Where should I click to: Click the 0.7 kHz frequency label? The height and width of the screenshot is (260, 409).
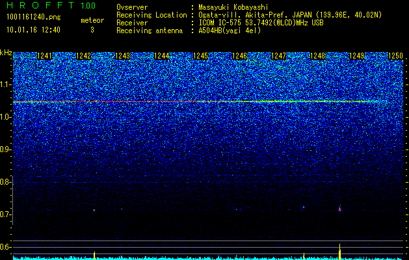(5, 214)
